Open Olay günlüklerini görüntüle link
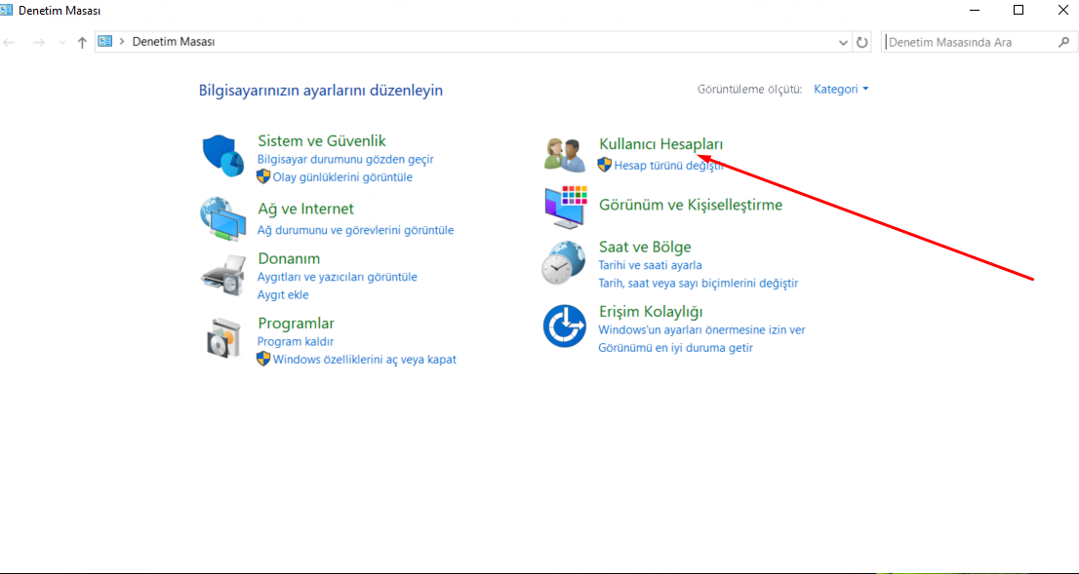Image resolution: width=1079 pixels, height=574 pixels. [x=342, y=176]
